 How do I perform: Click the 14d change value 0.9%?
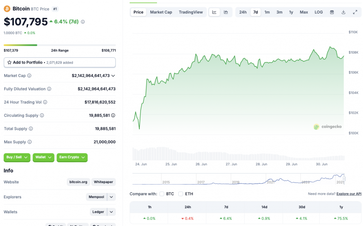click(x=264, y=219)
